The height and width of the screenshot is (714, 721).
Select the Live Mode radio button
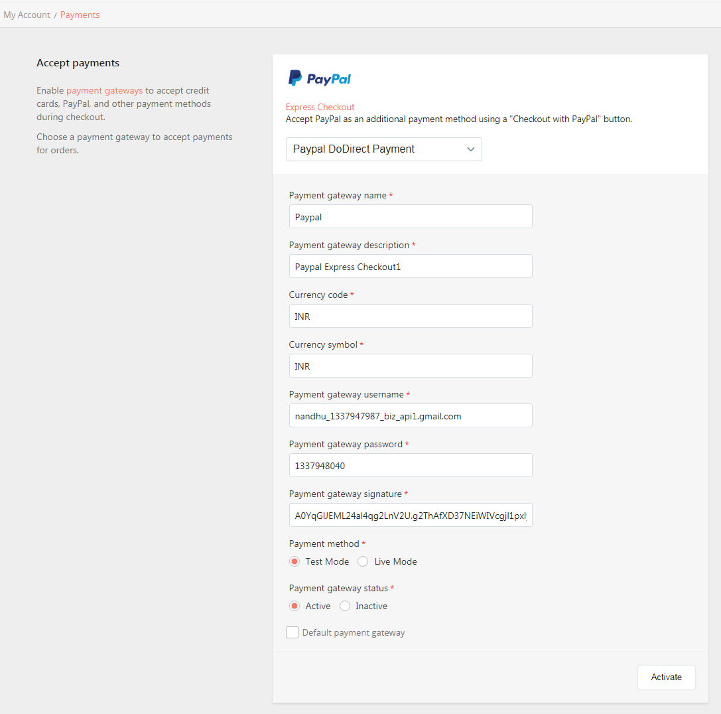point(363,561)
